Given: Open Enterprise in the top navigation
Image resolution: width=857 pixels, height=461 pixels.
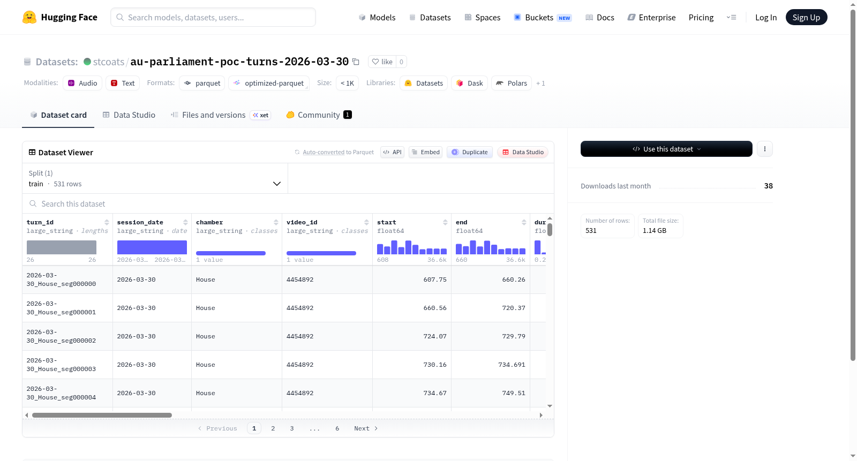Looking at the screenshot, I should pyautogui.click(x=651, y=17).
